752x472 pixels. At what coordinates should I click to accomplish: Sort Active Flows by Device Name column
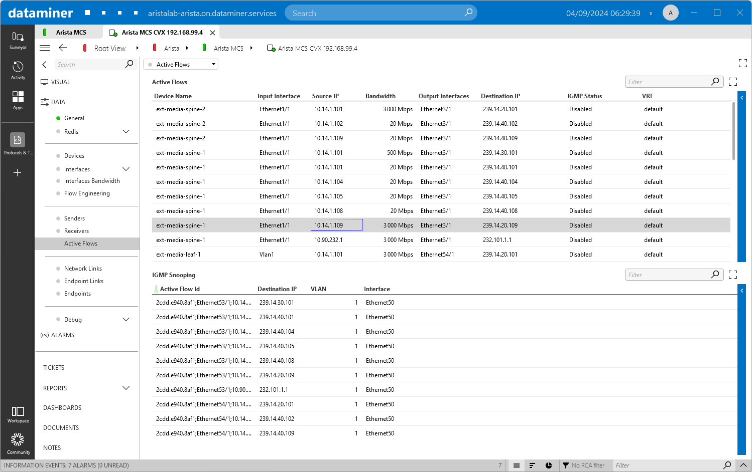click(x=173, y=96)
